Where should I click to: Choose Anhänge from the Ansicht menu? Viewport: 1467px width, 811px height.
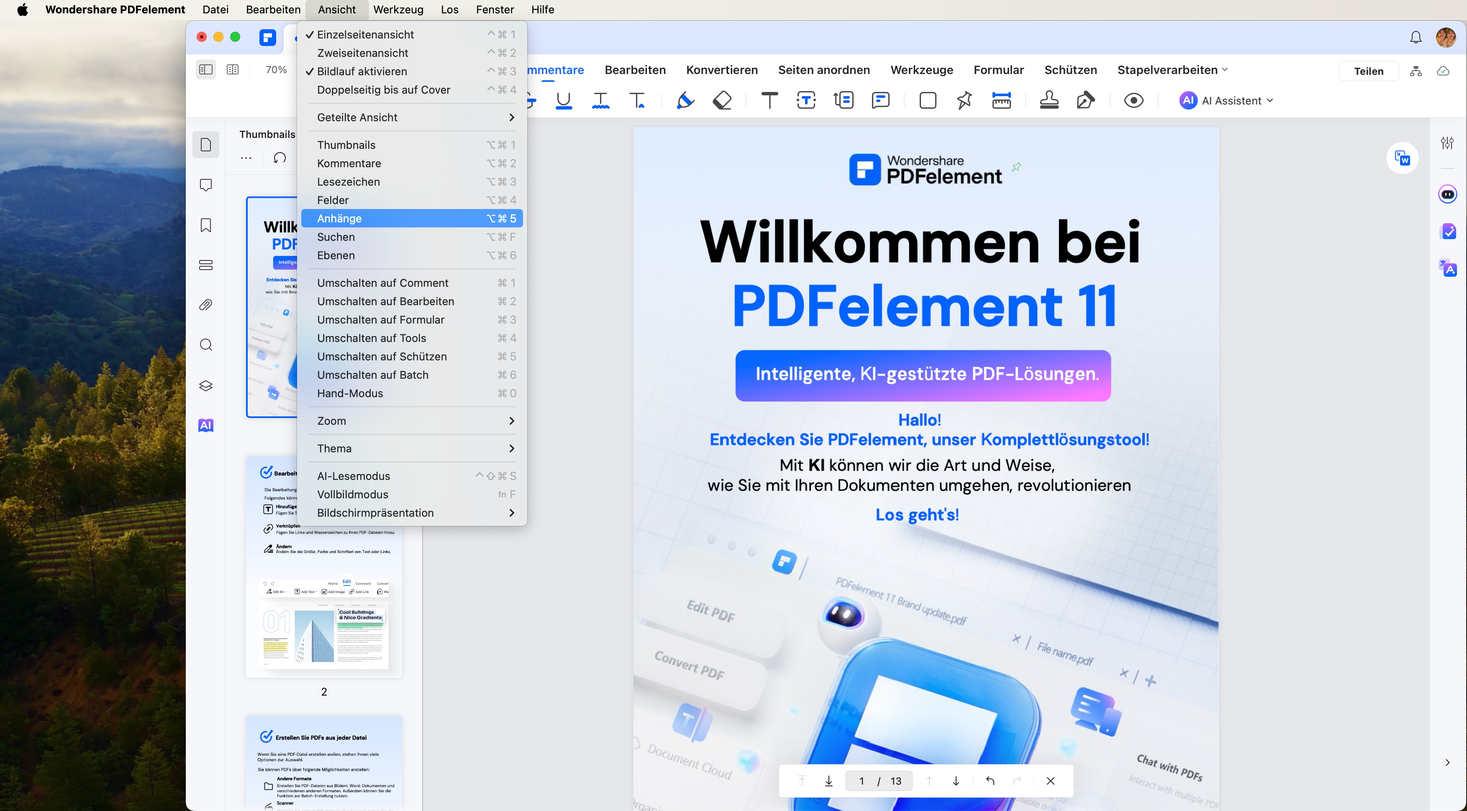pos(412,219)
